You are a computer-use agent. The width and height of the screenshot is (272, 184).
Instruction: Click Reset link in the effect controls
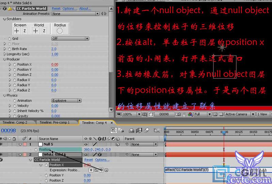coord(56,9)
